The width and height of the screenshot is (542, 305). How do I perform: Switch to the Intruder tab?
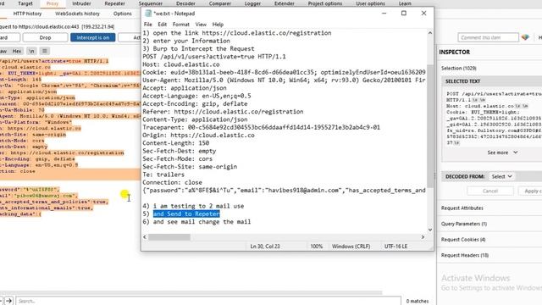81,3
